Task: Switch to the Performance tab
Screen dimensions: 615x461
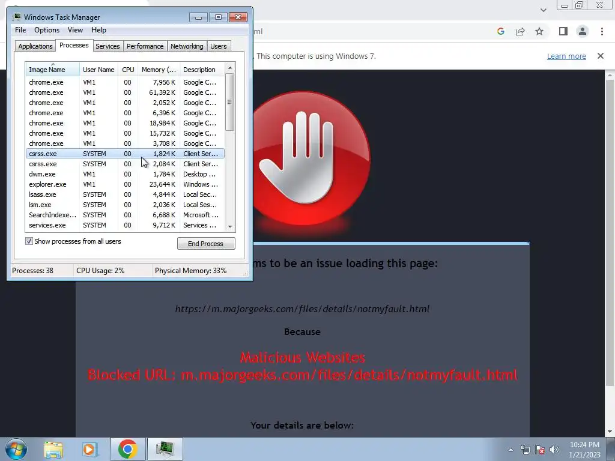Action: coord(145,46)
